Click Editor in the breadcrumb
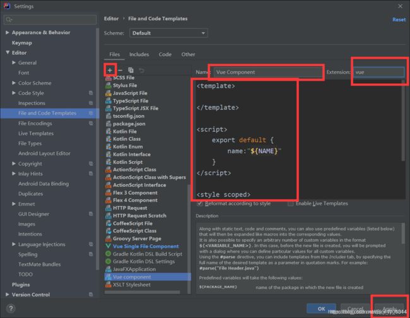Screen dimensions: 410x318 [111, 18]
